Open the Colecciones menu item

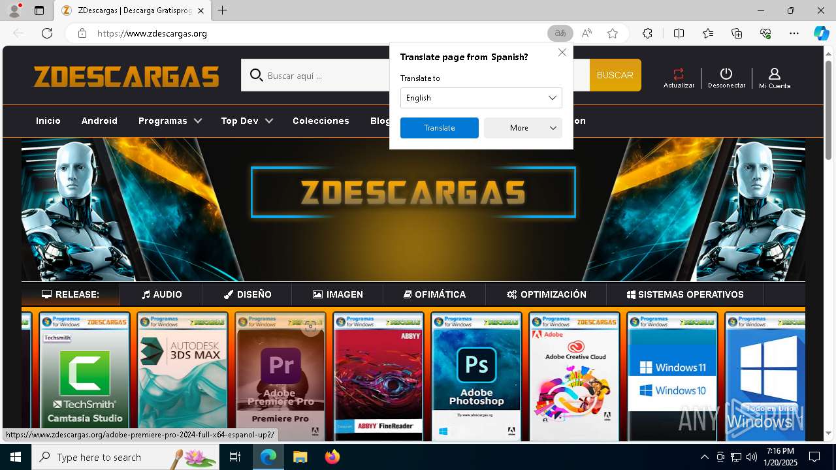321,121
